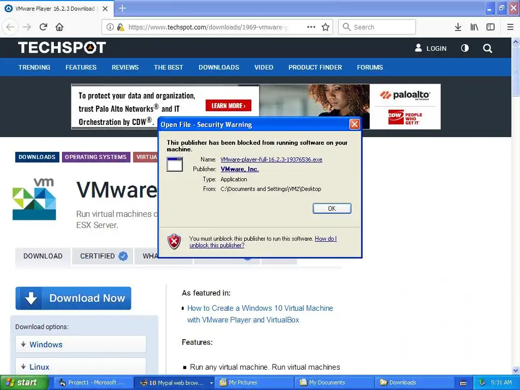This screenshot has height=390, width=520.
Task: Click the Palo Alto Networks ad logo
Action: point(405,95)
